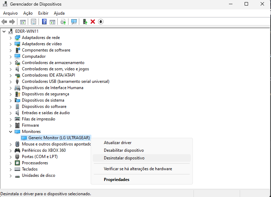Toggle the show/hide action pane toolbar icon

coord(52,22)
